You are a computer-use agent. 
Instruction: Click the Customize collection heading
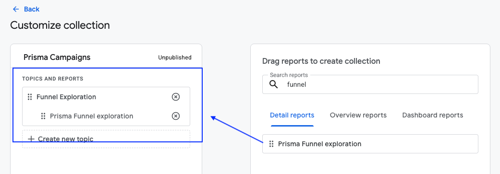click(60, 25)
